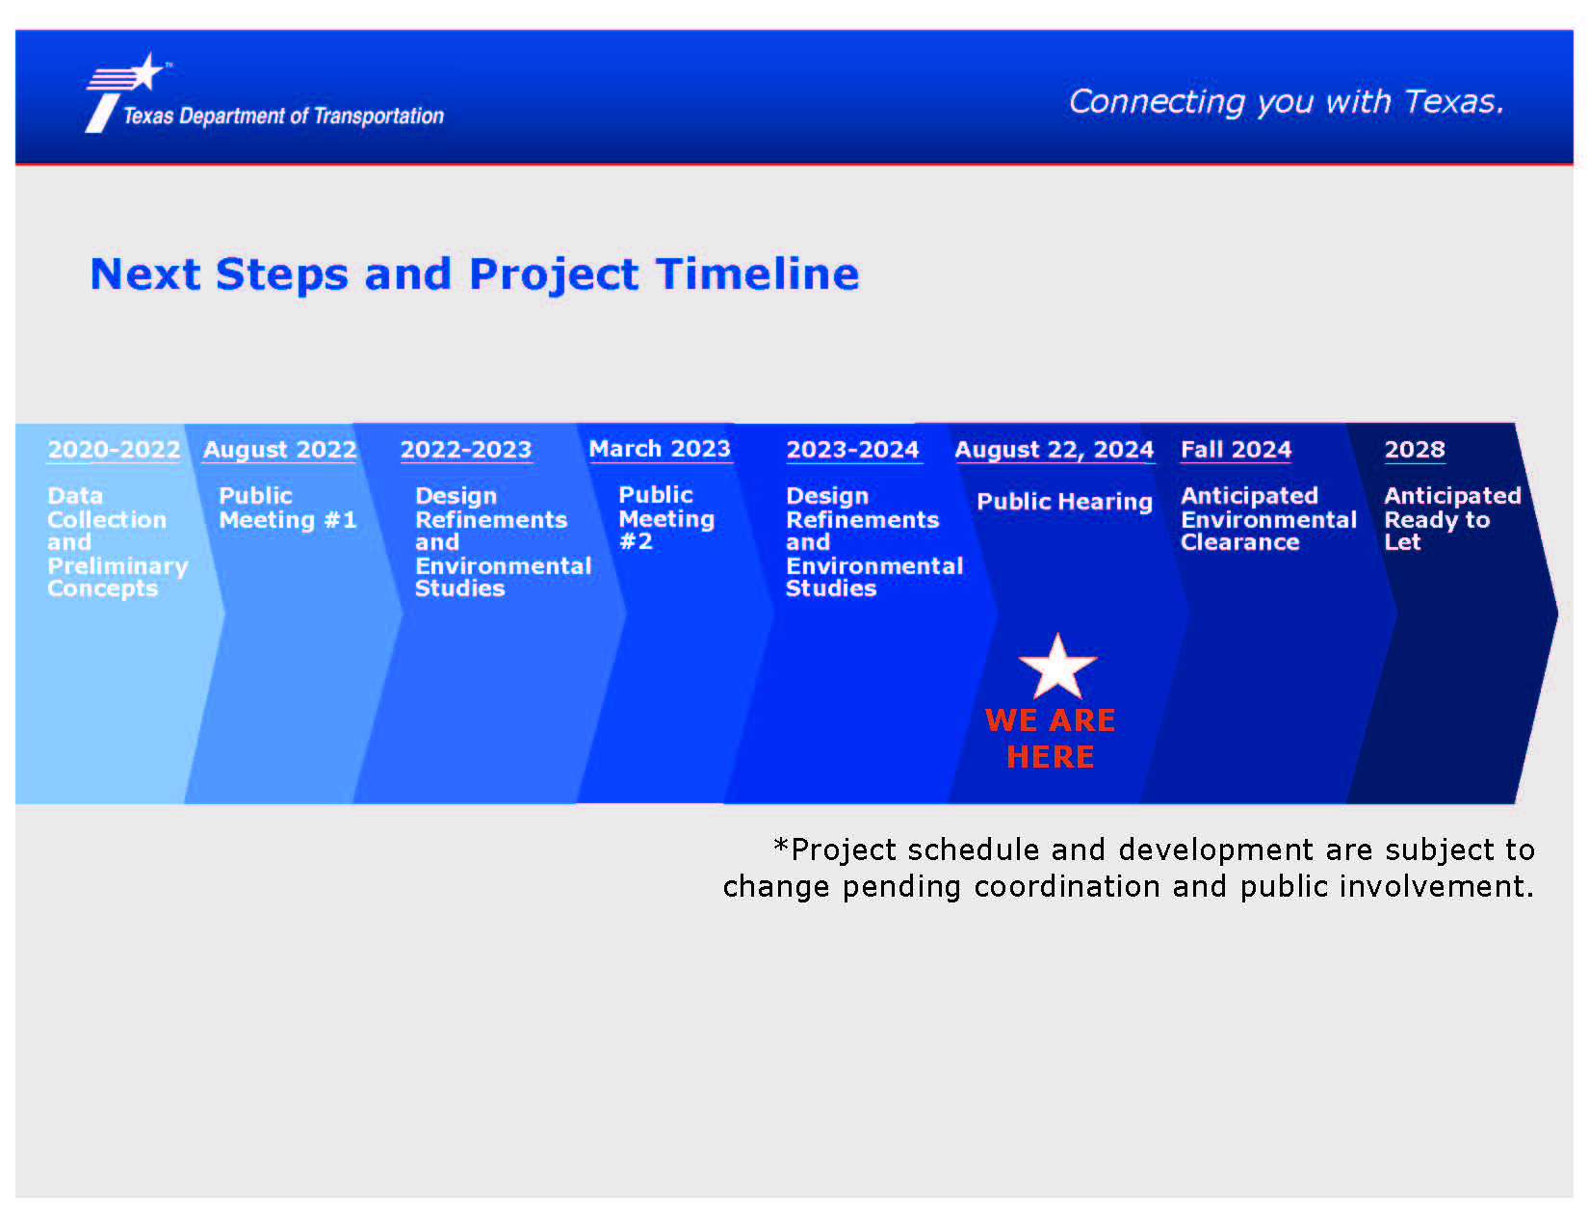Select the March 2023 timeline date

tap(660, 449)
